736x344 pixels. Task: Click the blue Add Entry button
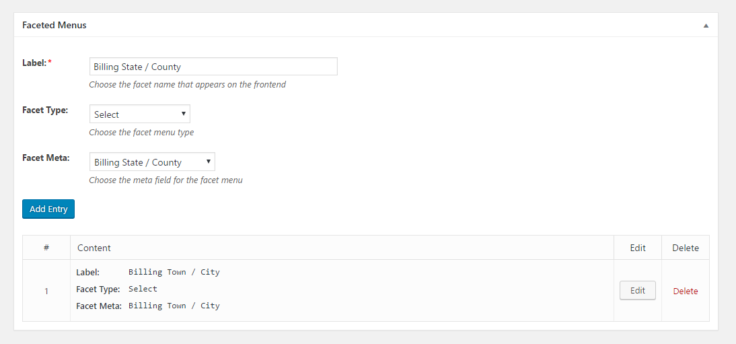click(48, 209)
